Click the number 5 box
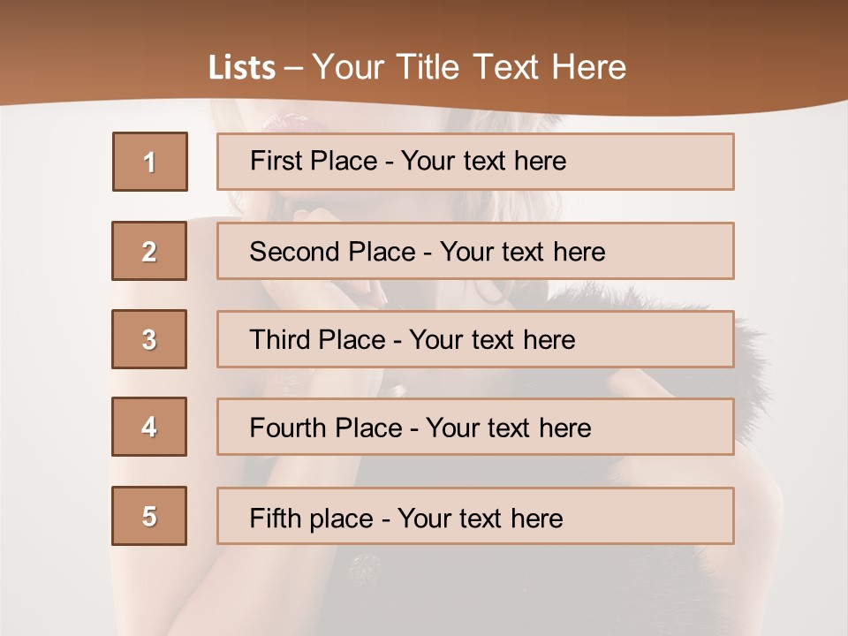Image resolution: width=848 pixels, height=636 pixels. (149, 516)
